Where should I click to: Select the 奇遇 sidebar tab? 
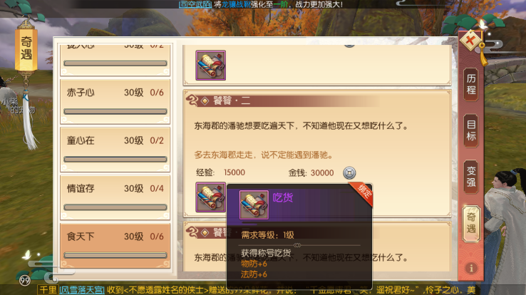pos(471,223)
